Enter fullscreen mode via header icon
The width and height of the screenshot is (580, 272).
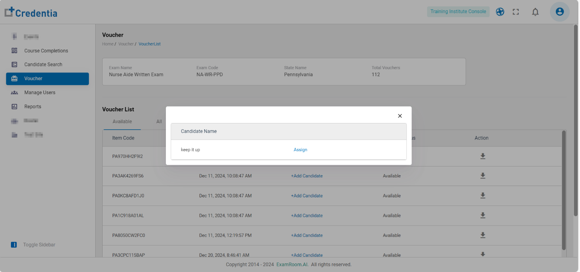point(516,12)
